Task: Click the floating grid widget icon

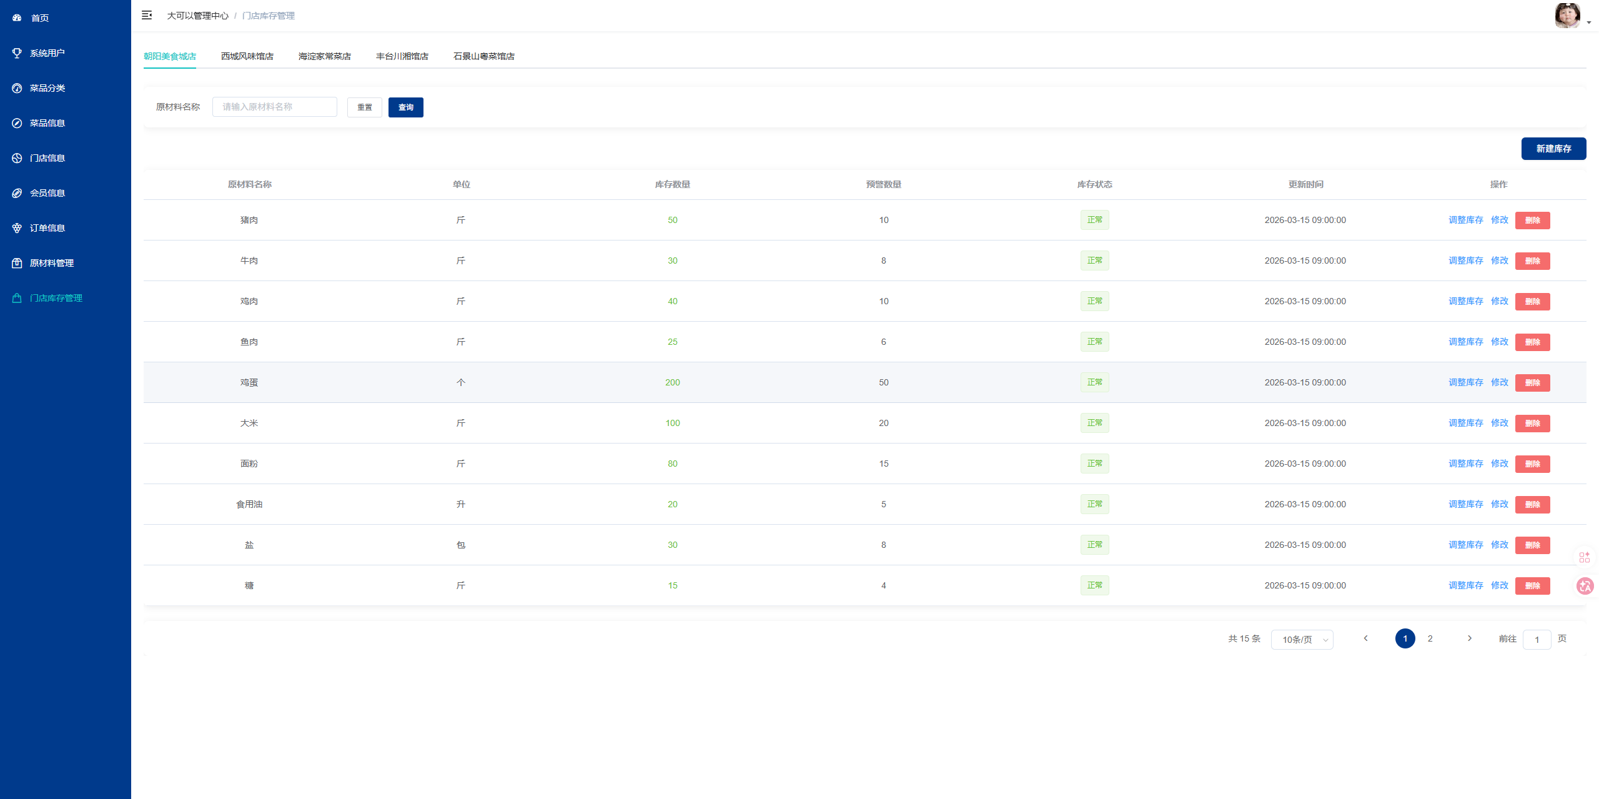Action: click(x=1585, y=557)
